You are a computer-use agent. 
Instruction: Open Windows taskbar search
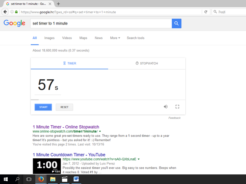(17, 179)
